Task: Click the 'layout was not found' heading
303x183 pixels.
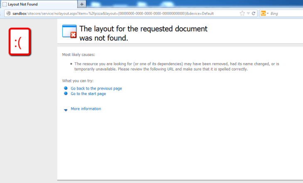Action: click(143, 33)
